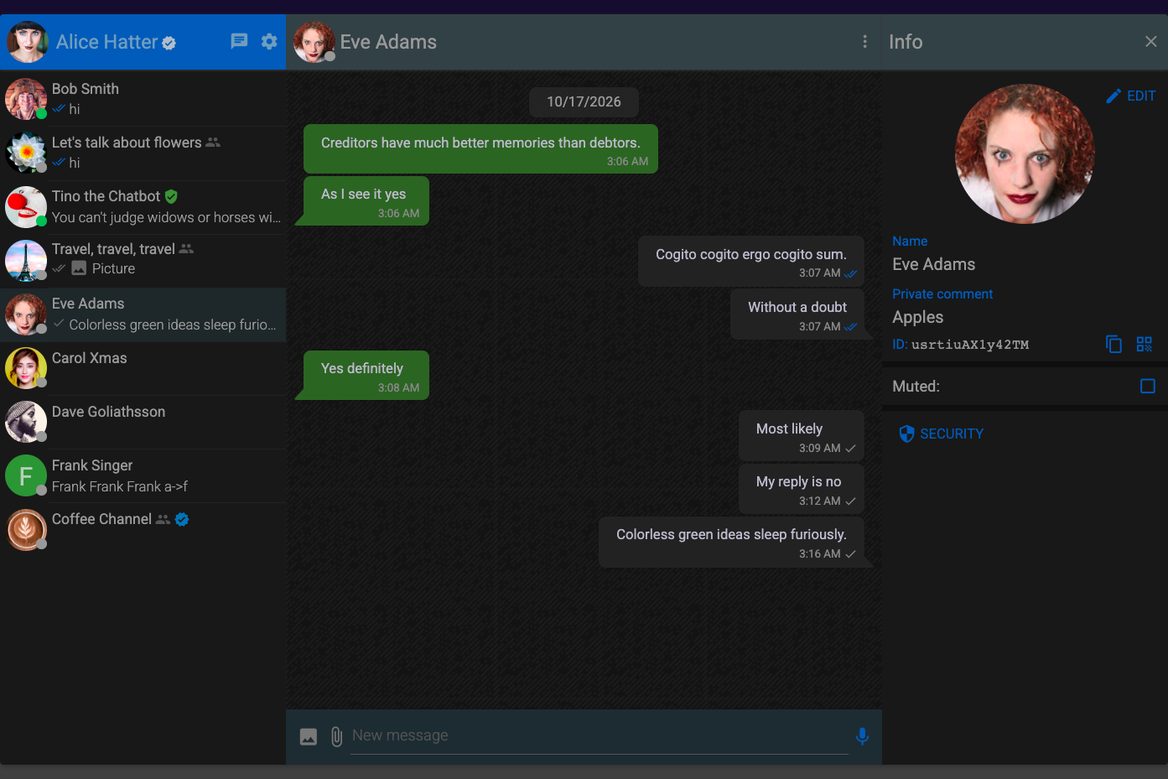Copy the user ID to clipboard

pyautogui.click(x=1113, y=344)
